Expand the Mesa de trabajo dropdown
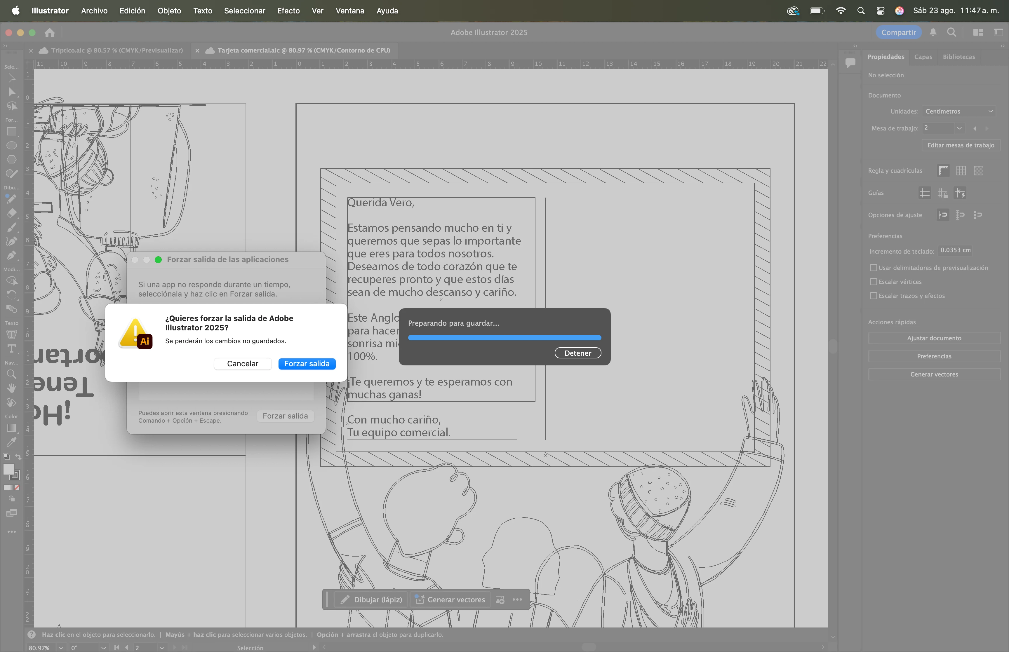 coord(959,128)
